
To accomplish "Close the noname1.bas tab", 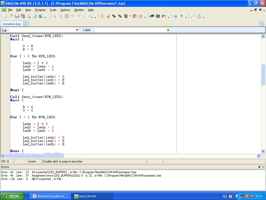I will (x=25, y=24).
